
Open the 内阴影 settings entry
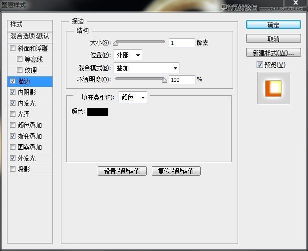(x=27, y=92)
